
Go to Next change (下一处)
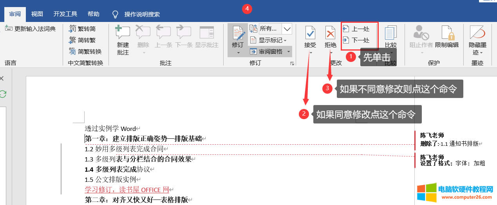pyautogui.click(x=356, y=40)
